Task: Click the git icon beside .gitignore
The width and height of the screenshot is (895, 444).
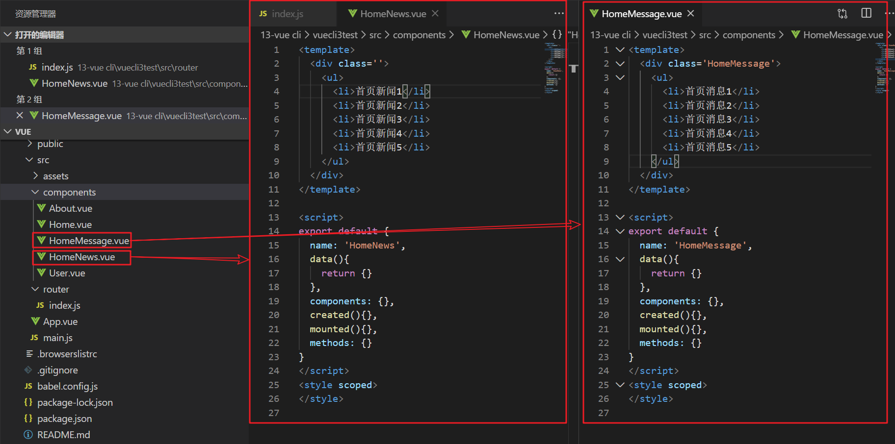Action: [x=28, y=370]
